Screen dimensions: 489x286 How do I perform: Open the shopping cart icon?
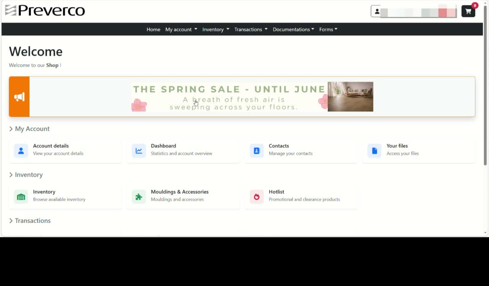click(x=468, y=11)
